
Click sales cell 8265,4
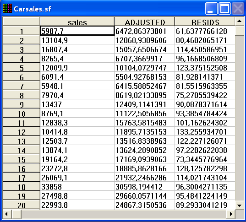tap(77, 58)
